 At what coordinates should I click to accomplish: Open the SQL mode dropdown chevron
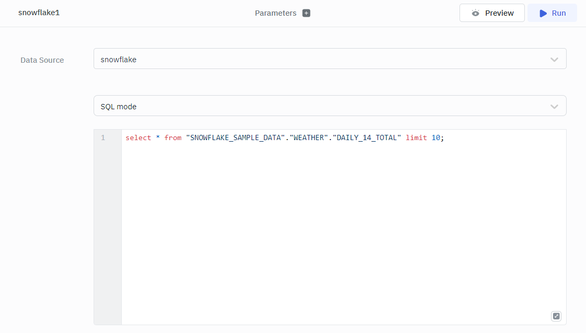point(554,107)
